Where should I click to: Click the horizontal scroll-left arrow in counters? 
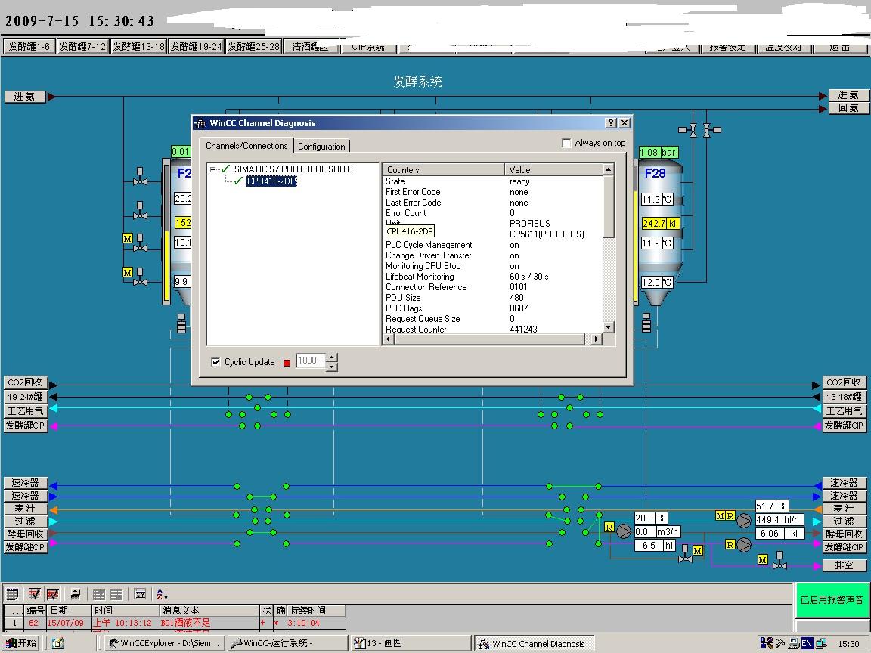click(389, 339)
